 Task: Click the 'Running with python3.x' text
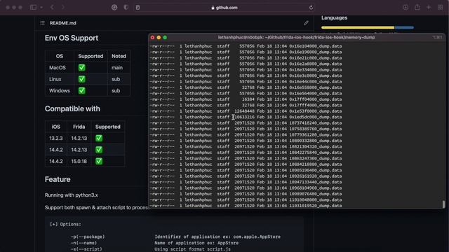pos(72,195)
